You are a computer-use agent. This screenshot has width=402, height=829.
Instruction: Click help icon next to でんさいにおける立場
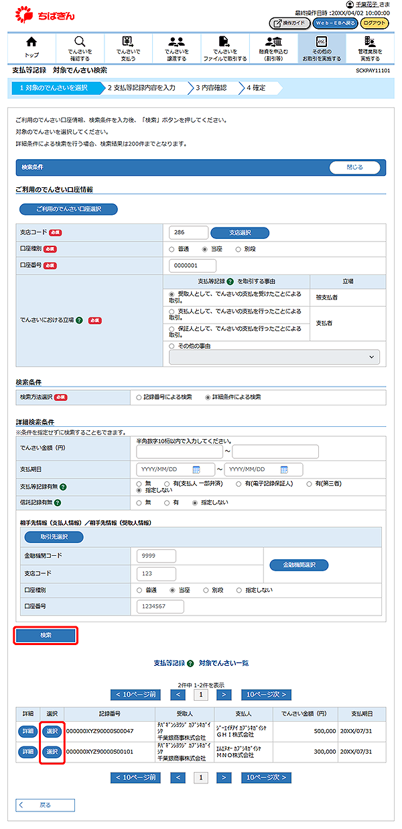tap(79, 320)
